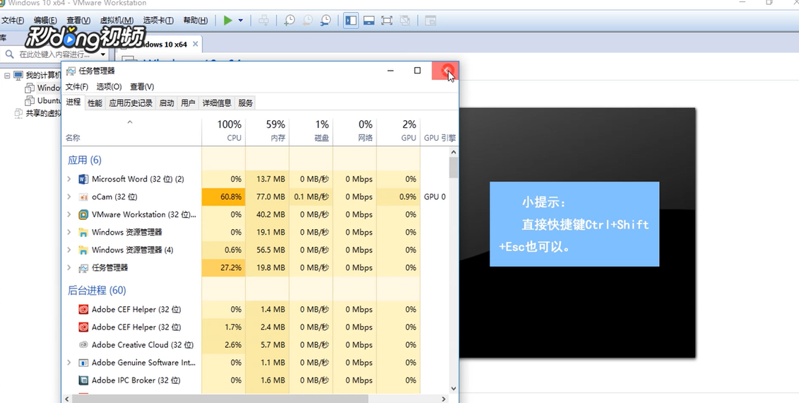Expand Adobe Genuine Software Int... row

[x=69, y=363]
